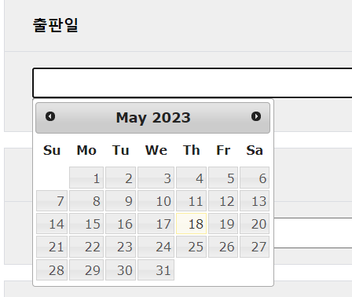
Task: Go to next month arrow icon
Action: 256,116
